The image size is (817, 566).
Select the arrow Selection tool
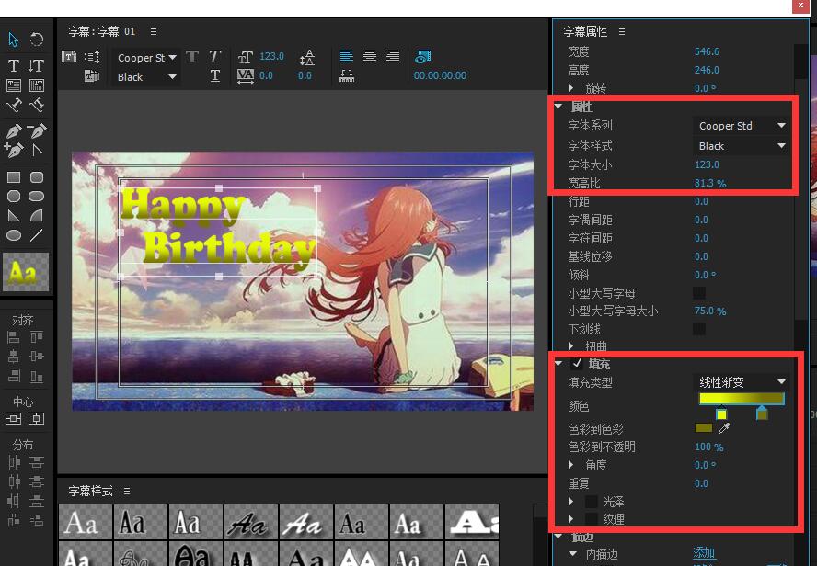[14, 40]
